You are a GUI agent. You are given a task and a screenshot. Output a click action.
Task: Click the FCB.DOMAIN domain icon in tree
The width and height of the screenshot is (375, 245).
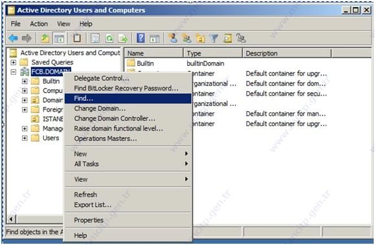tap(25, 71)
